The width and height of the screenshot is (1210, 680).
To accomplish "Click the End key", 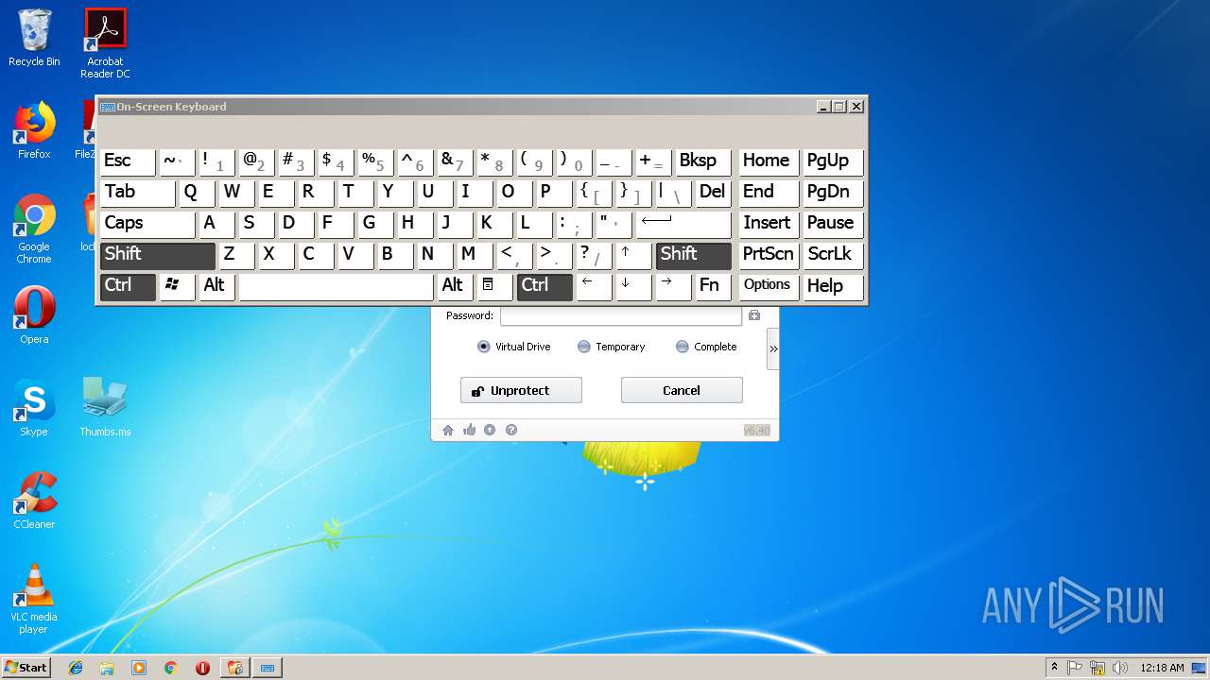I will pyautogui.click(x=768, y=193).
